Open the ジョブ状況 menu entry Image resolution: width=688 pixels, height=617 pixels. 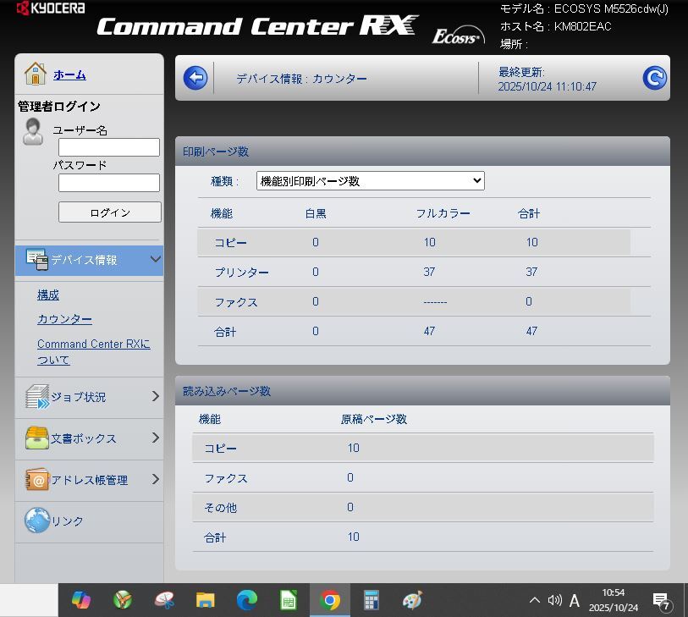(x=80, y=397)
